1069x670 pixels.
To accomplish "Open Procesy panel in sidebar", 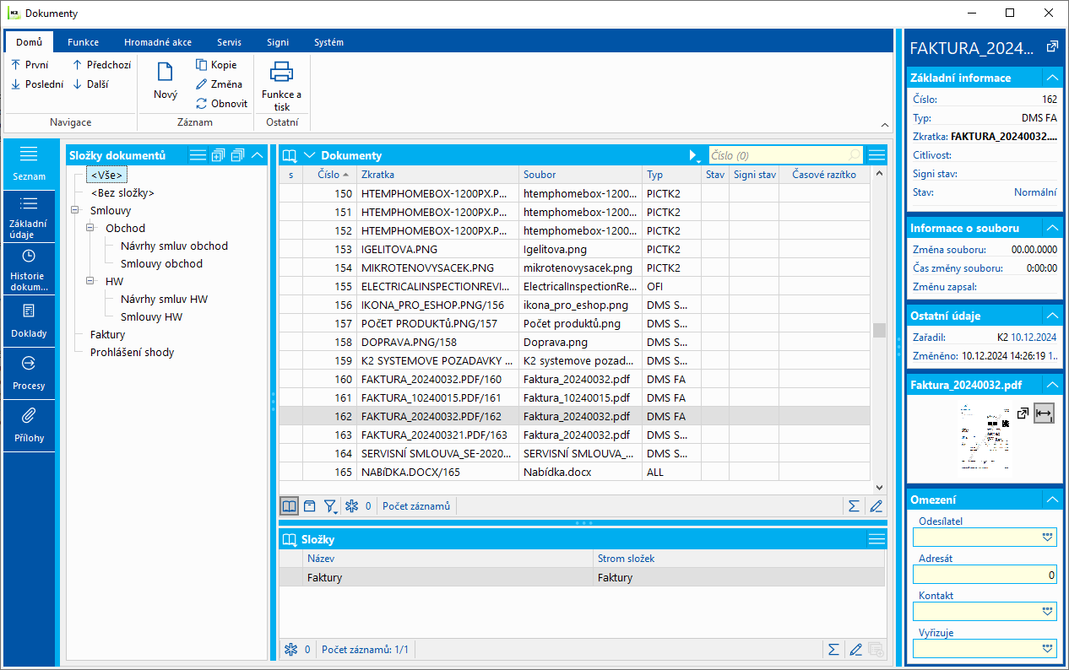I will coord(29,372).
